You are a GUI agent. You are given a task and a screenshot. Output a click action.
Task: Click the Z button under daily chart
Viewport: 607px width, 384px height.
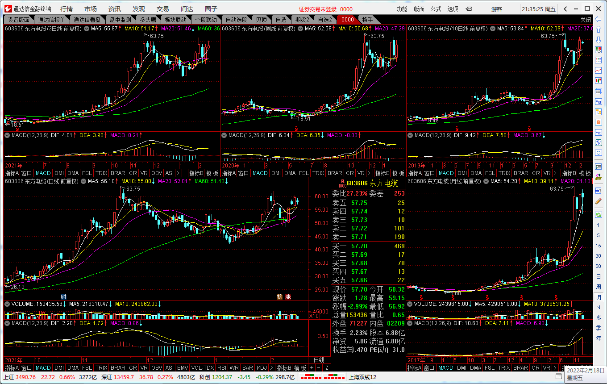(327, 368)
